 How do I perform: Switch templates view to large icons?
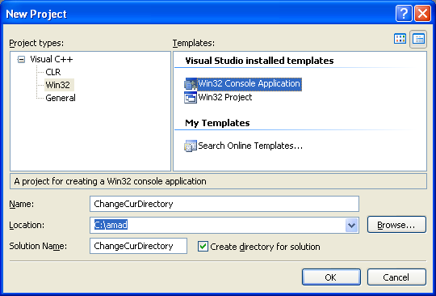click(400, 39)
